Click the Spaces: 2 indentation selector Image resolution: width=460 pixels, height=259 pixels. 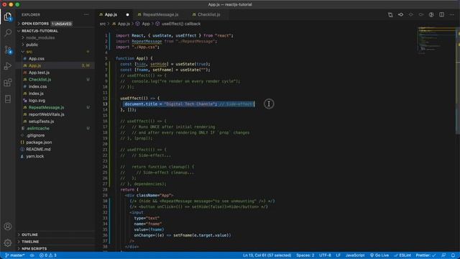click(305, 255)
